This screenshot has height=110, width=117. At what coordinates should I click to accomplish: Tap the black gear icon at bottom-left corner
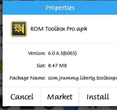5,108
